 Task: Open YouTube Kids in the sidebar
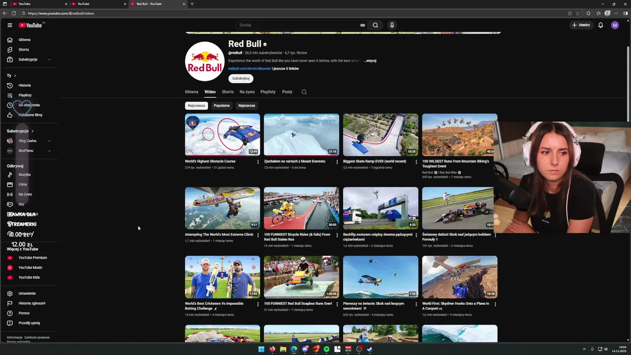point(28,278)
